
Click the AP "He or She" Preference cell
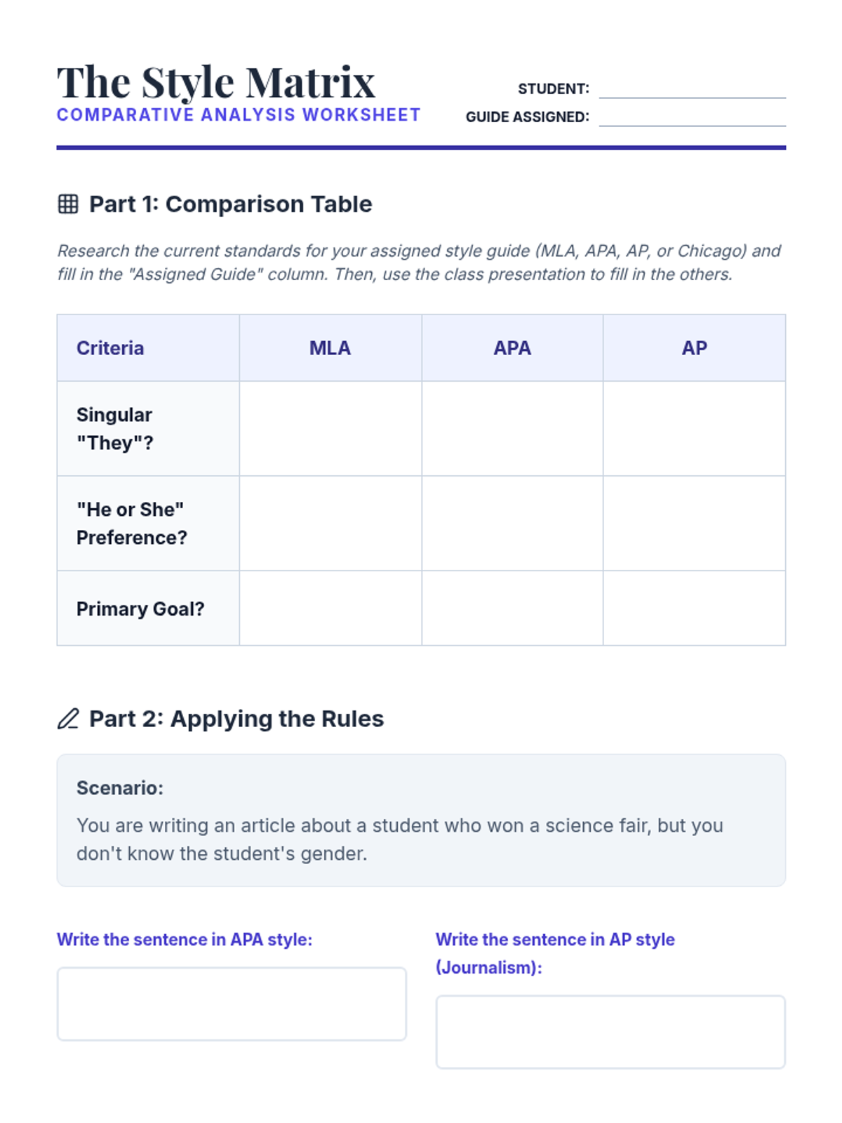694,524
